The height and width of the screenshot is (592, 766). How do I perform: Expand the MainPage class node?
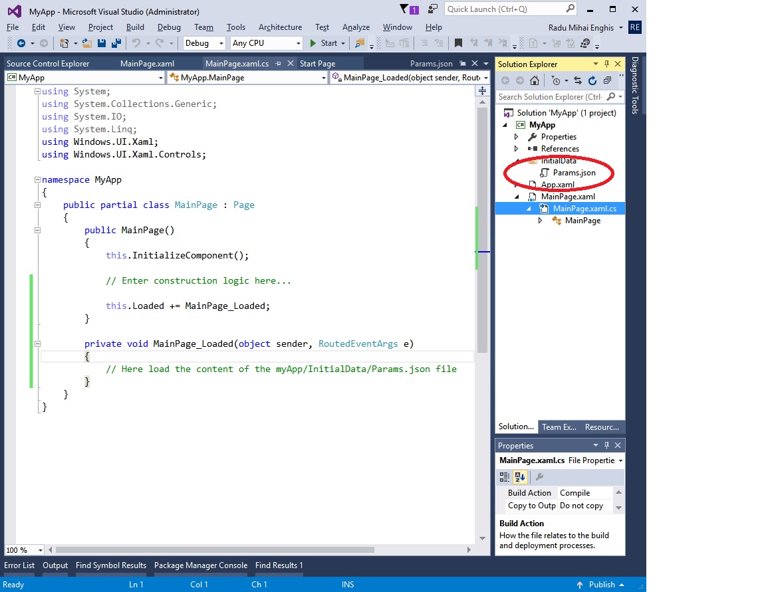point(540,221)
